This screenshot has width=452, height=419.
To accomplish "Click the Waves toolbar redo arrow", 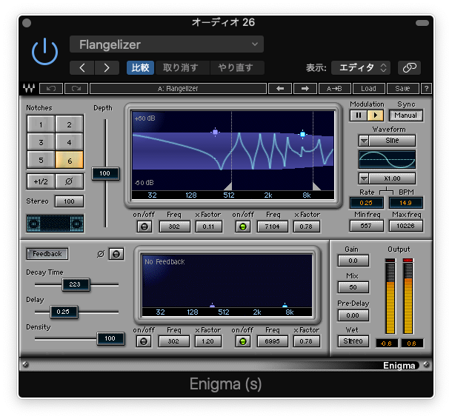I will (76, 88).
